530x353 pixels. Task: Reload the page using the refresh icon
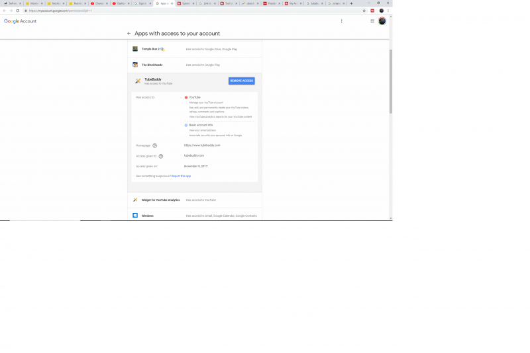click(17, 11)
